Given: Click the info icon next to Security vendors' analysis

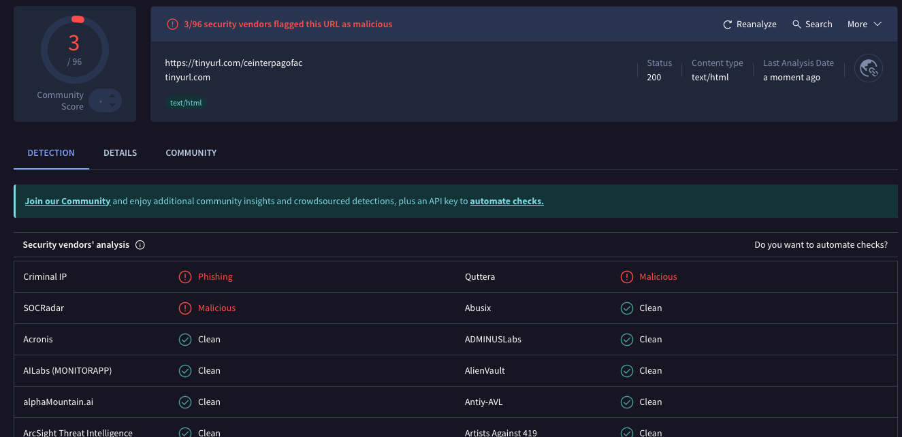Looking at the screenshot, I should point(140,245).
